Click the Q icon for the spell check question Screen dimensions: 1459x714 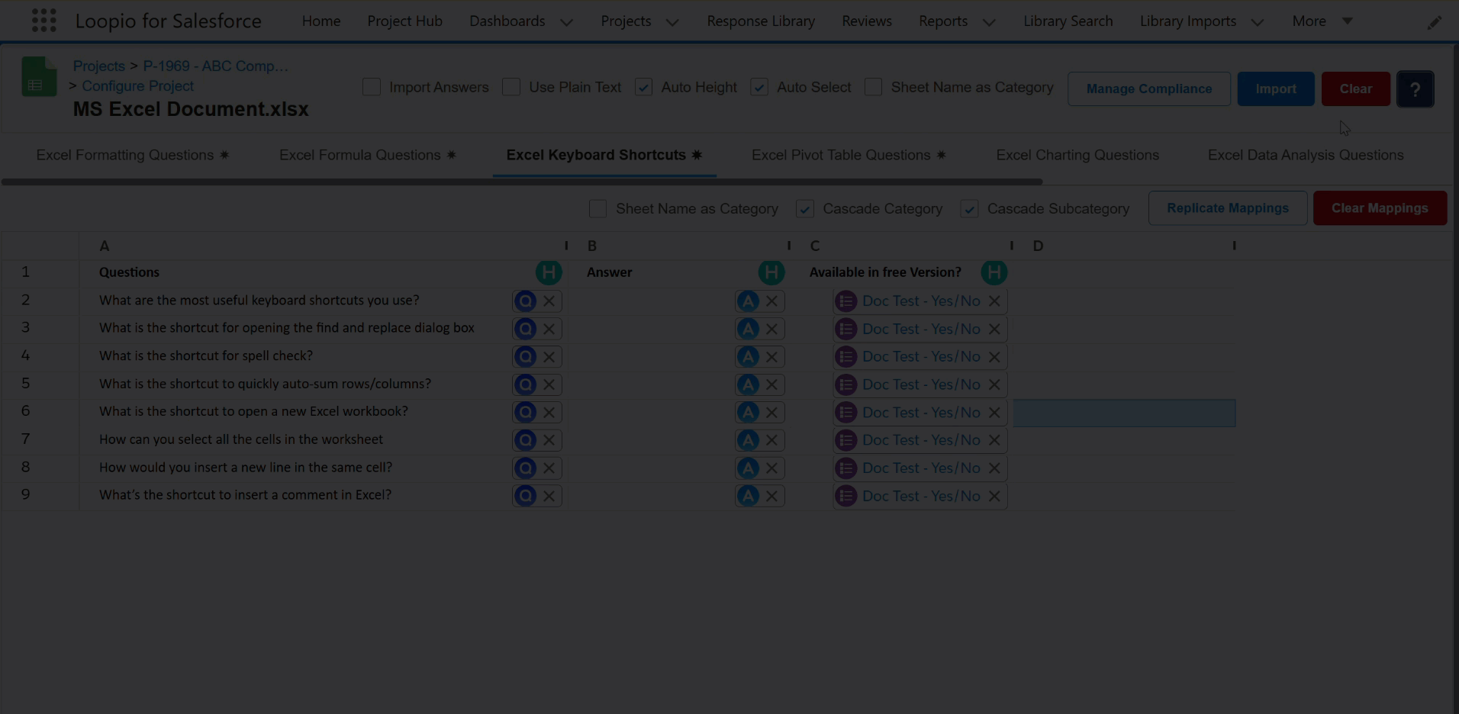point(525,356)
